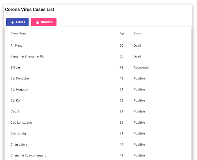Click the Status column header

click(138, 33)
